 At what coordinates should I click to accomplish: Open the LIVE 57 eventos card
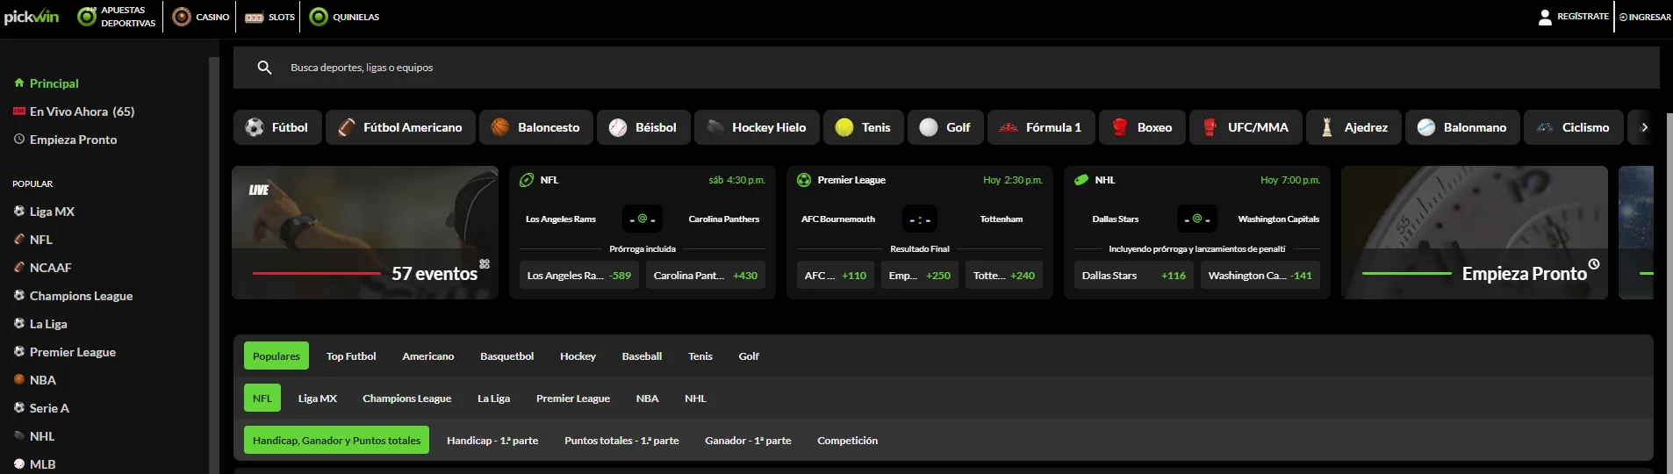tap(365, 233)
